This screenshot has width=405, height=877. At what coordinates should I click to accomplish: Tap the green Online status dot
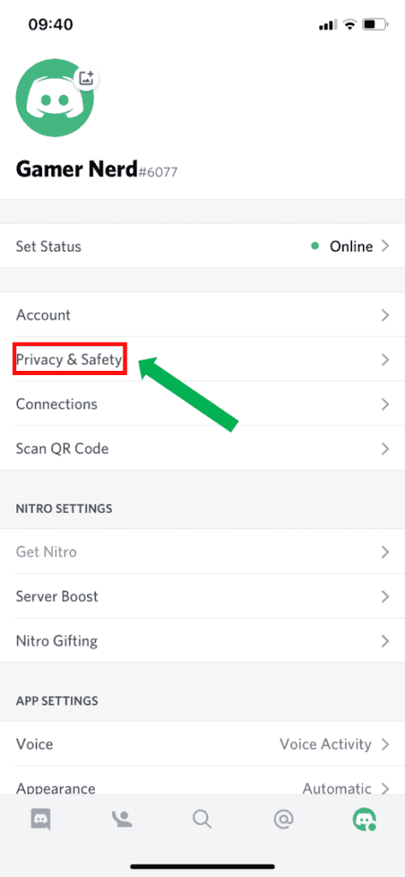(x=315, y=246)
